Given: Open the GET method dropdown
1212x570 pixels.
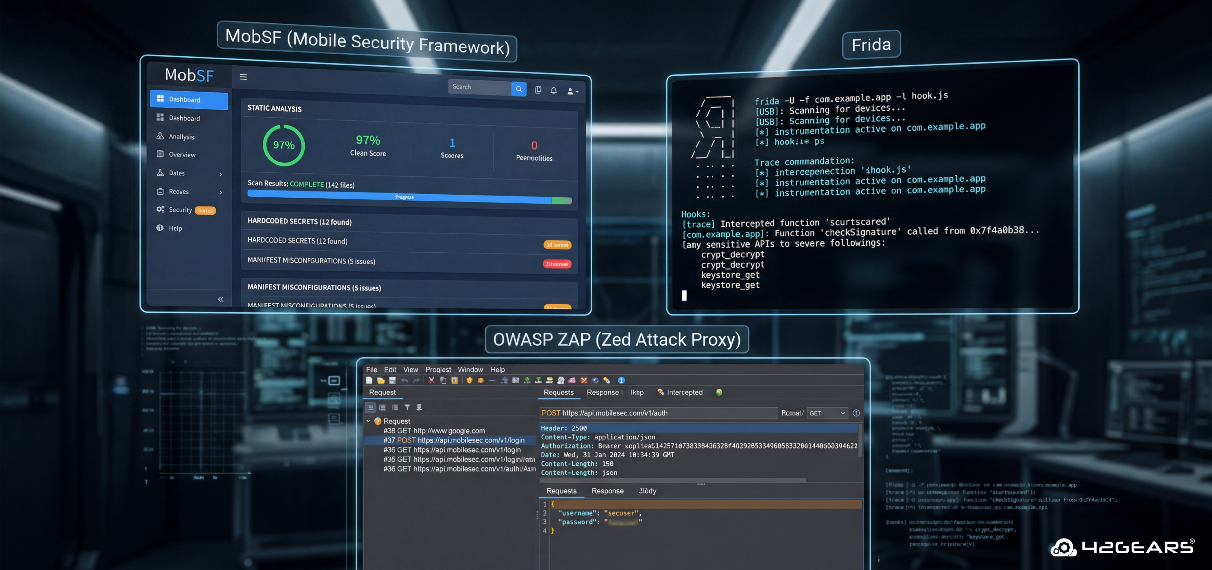Looking at the screenshot, I should [827, 413].
